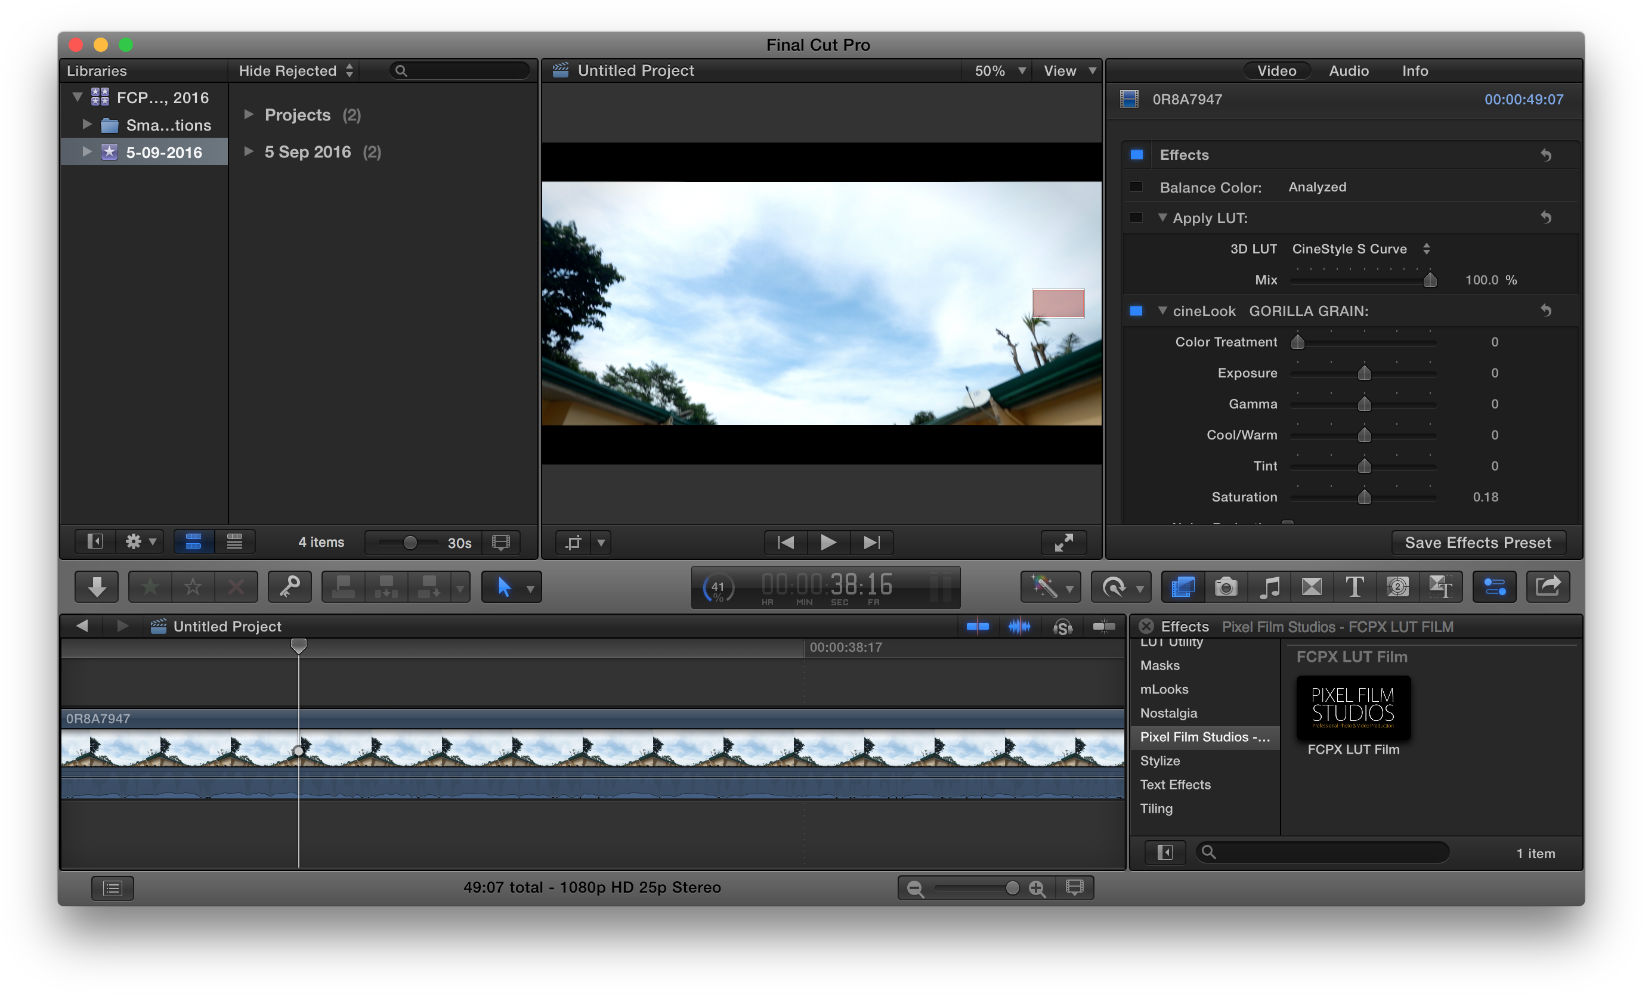
Task: Open the Photos browser camera icon
Action: point(1225,587)
